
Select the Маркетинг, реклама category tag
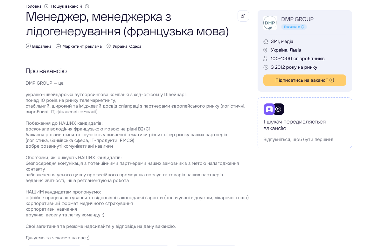coord(82,46)
